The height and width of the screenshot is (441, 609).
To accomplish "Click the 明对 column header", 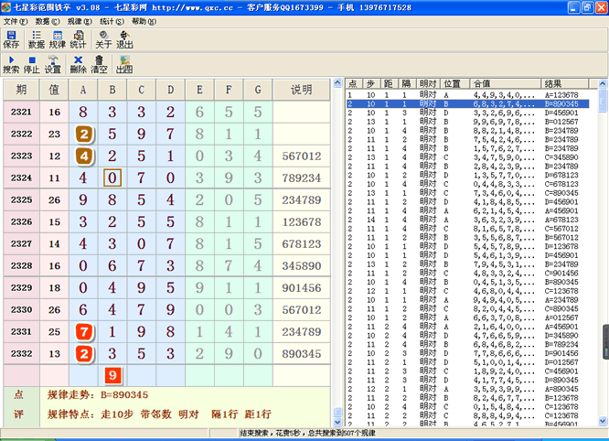I will [x=428, y=83].
